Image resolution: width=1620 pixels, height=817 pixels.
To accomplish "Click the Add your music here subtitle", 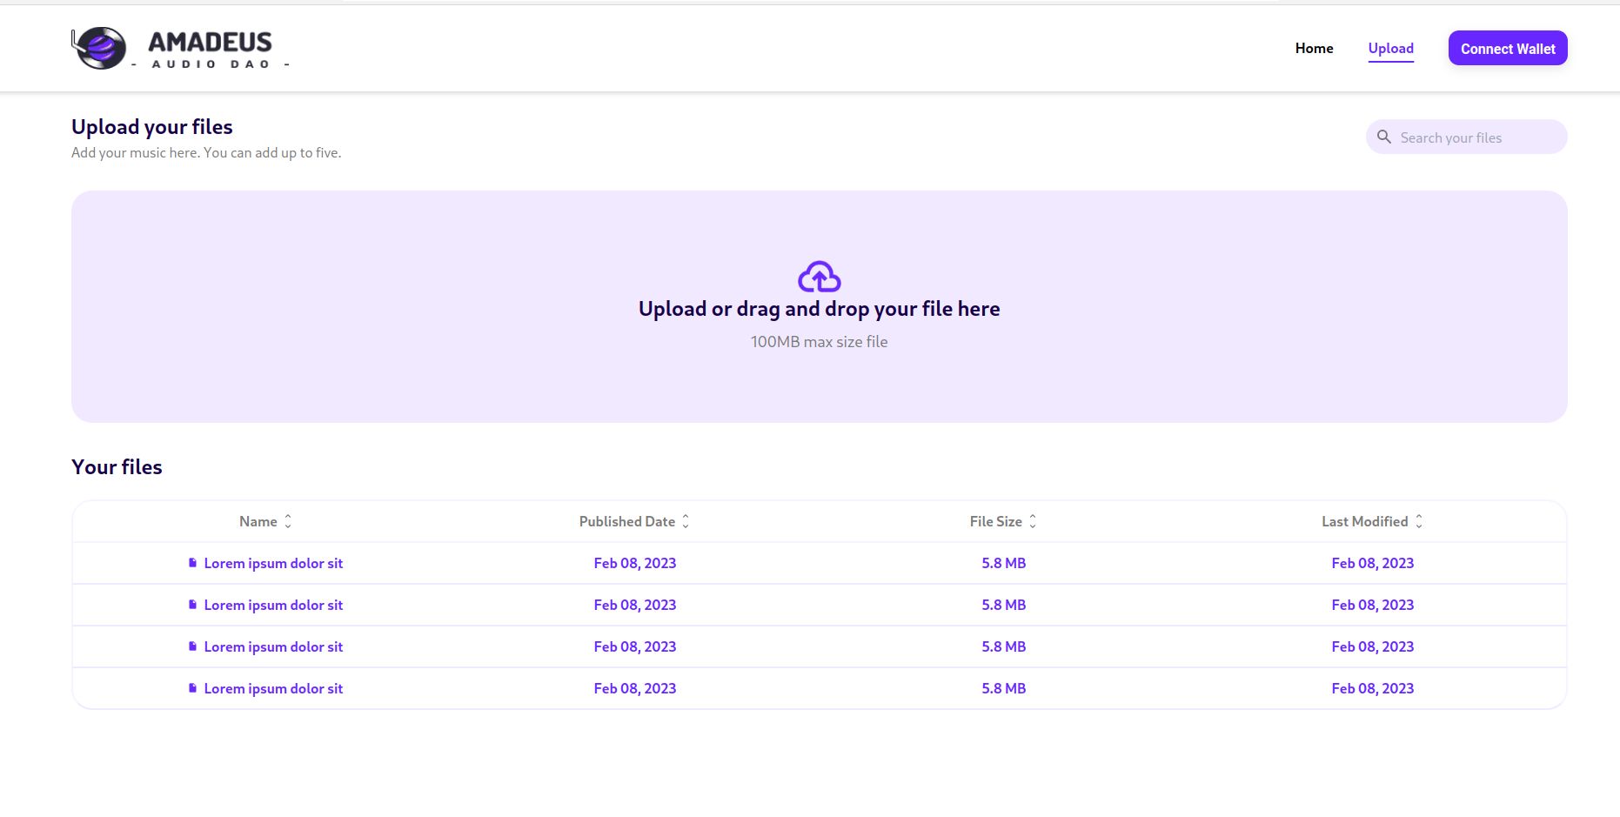I will [206, 152].
